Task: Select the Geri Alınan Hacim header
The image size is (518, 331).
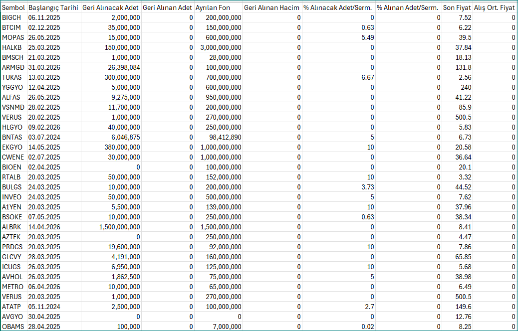Action: pos(272,7)
